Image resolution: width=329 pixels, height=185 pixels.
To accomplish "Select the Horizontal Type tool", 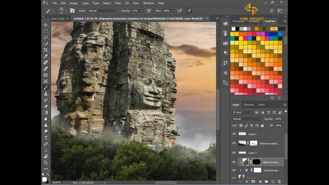I will (x=46, y=138).
